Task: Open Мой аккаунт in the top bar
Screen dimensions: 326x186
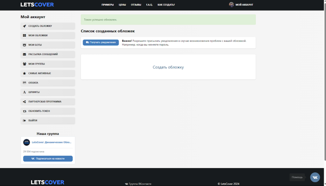Action: click(244, 4)
